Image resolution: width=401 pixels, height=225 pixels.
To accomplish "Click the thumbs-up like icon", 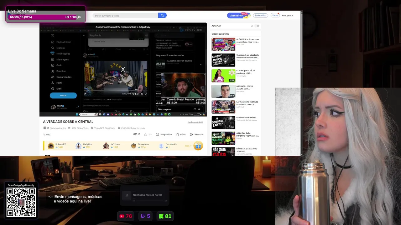I will 146,134.
